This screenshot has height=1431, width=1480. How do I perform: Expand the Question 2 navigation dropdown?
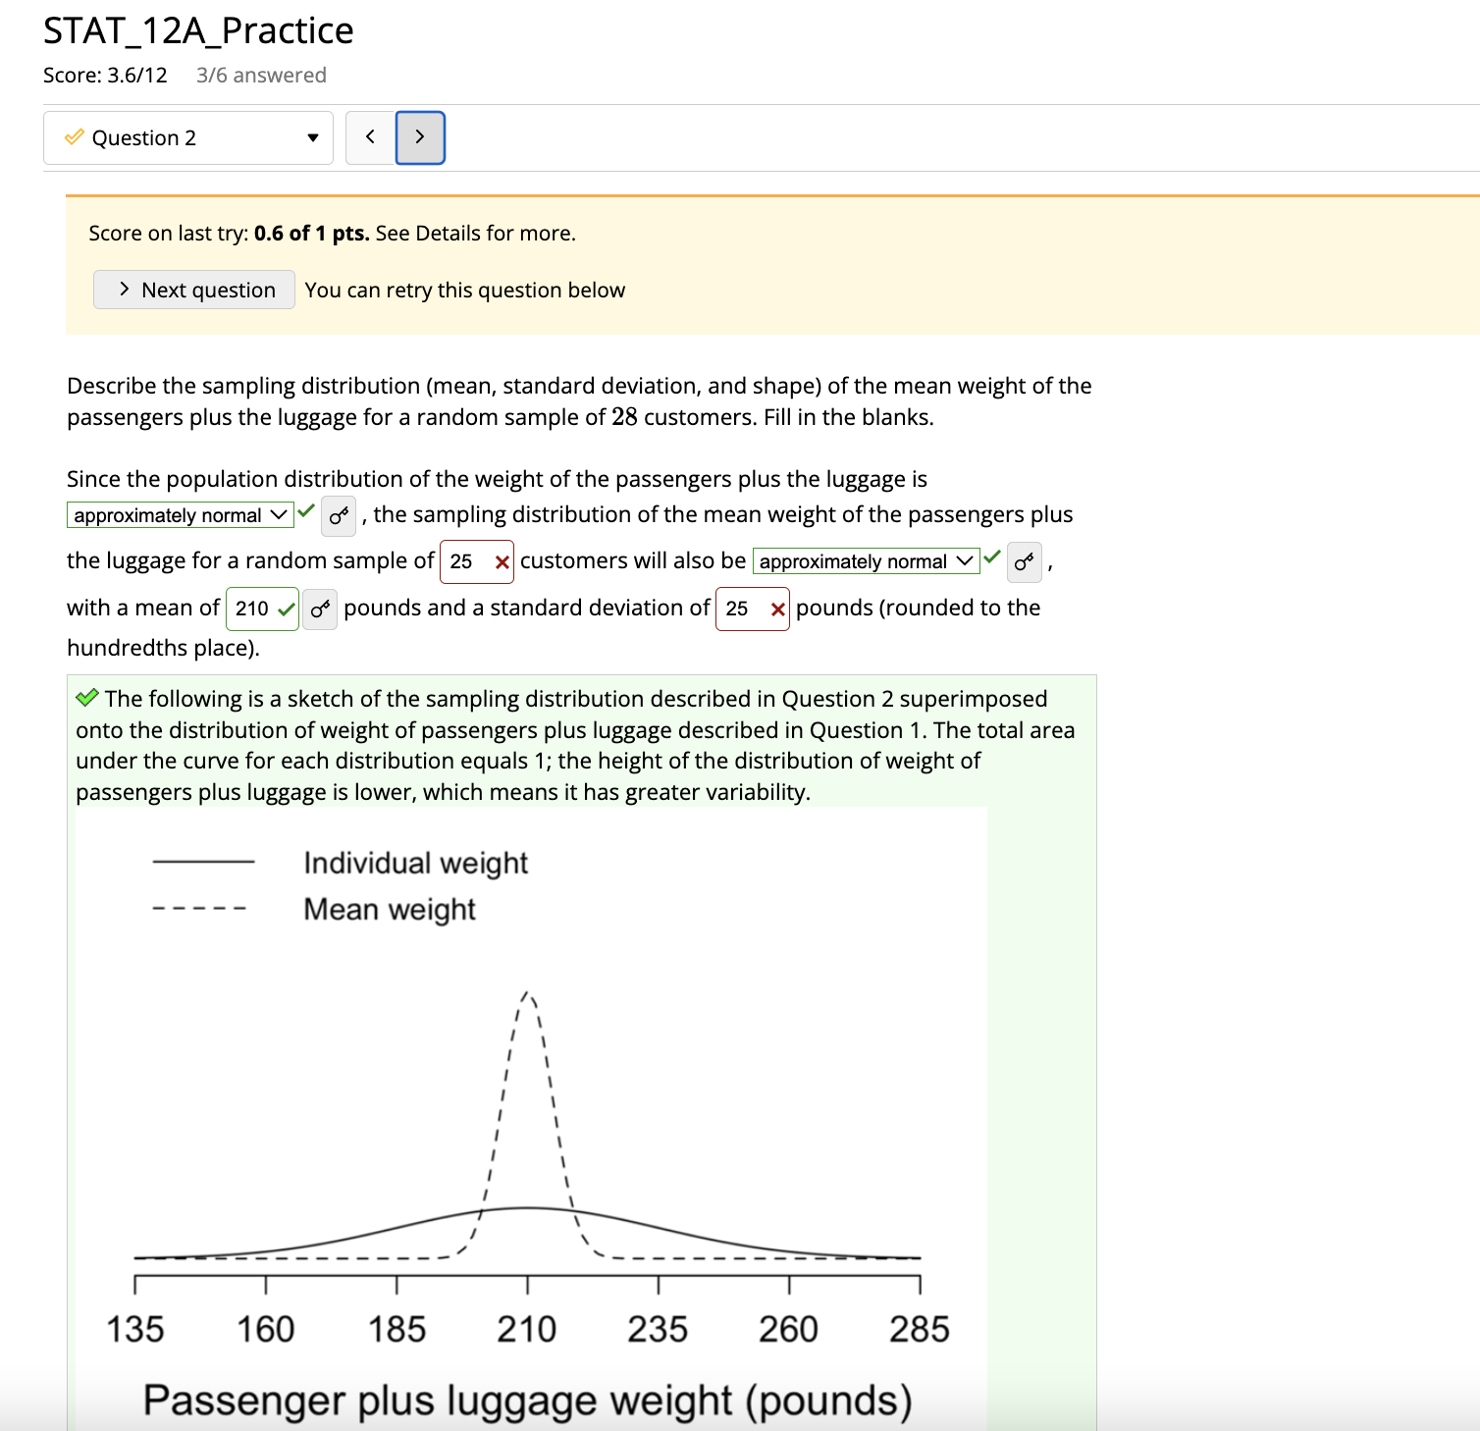(310, 137)
